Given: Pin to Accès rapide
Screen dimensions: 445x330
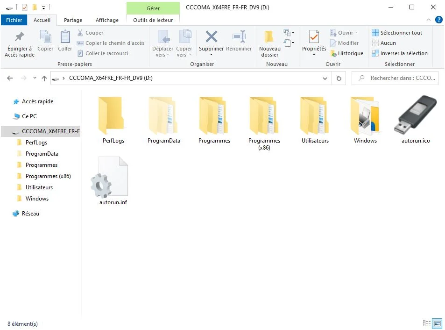Looking at the screenshot, I should point(19,44).
